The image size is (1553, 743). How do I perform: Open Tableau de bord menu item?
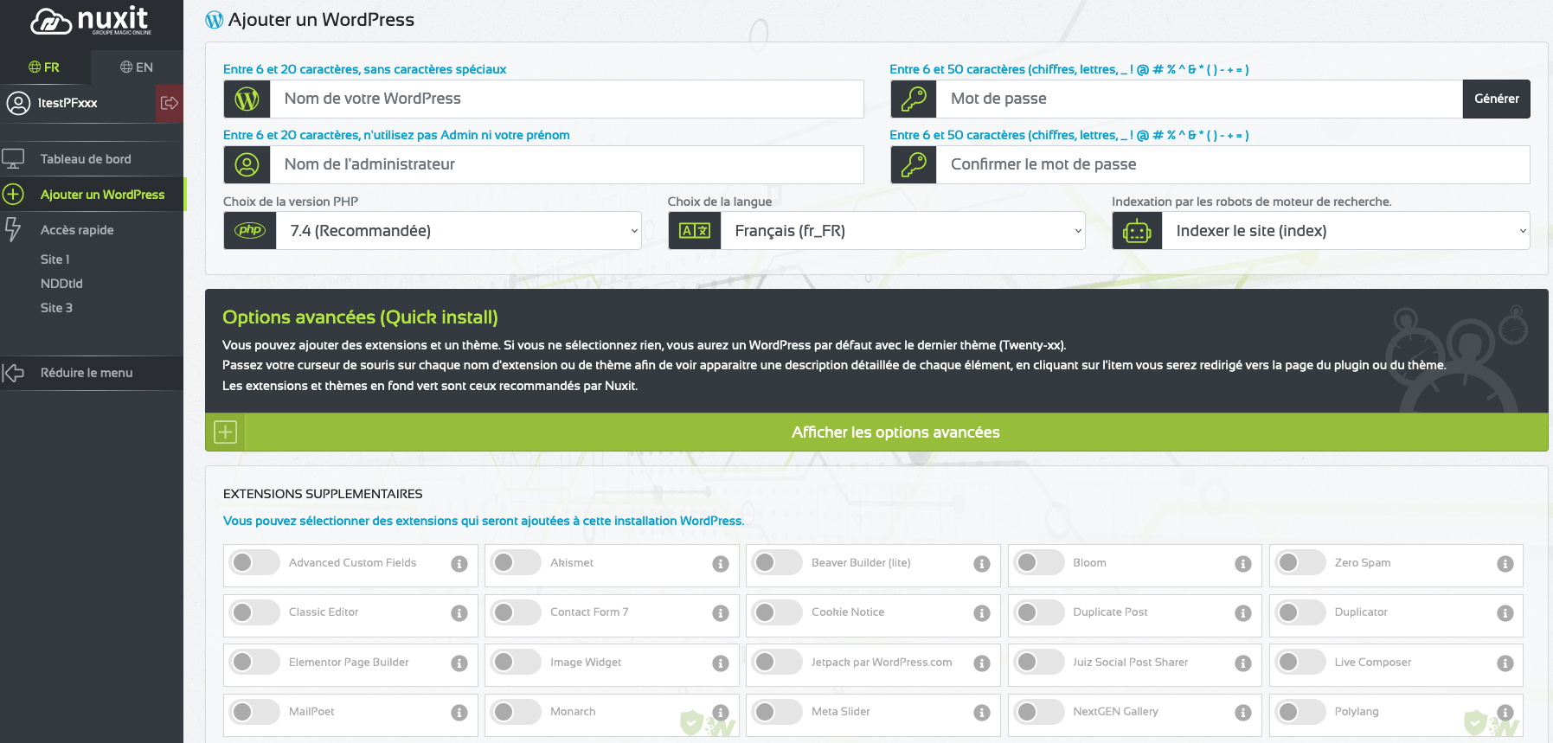[92, 159]
